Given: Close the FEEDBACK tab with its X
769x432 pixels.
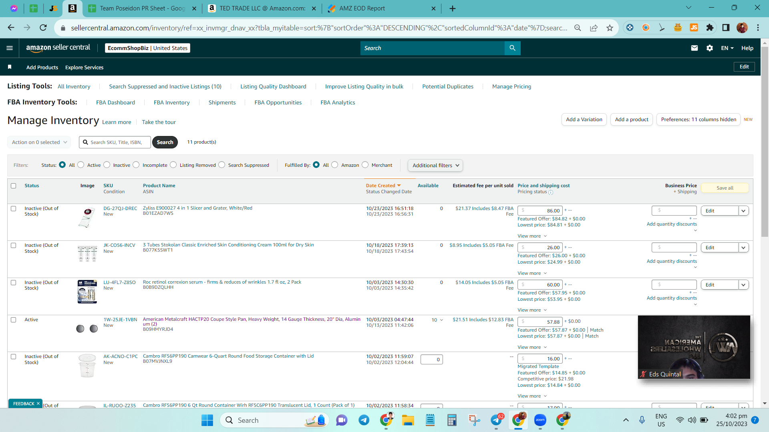Looking at the screenshot, I should click(38, 404).
